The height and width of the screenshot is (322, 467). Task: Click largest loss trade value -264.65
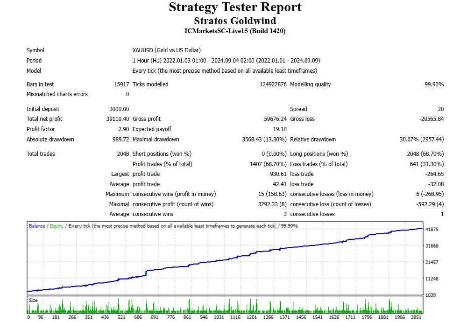pyautogui.click(x=434, y=174)
